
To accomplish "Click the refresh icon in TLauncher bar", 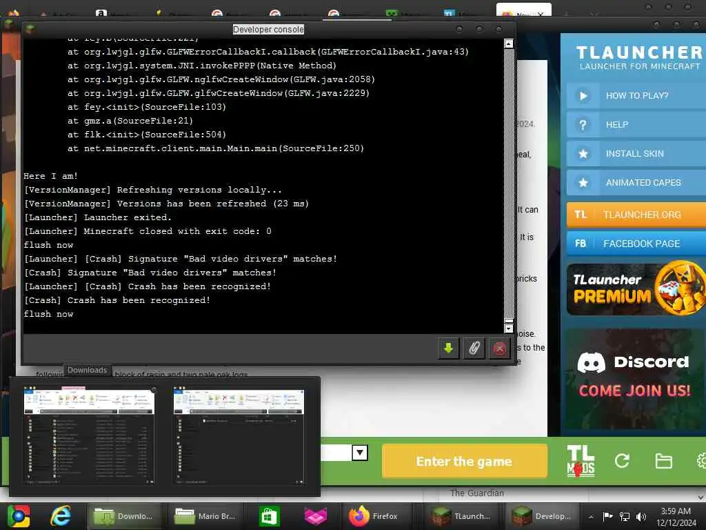I will (x=622, y=460).
